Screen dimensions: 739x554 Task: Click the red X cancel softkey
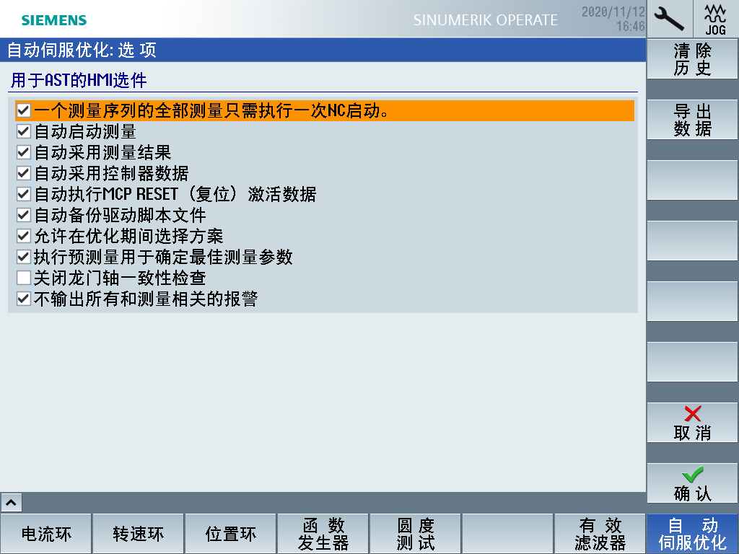[692, 423]
